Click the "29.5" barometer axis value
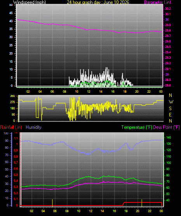This screenshot has height=216, width=181. click(x=168, y=47)
